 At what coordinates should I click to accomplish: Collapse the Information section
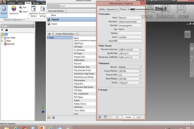tap(99, 14)
